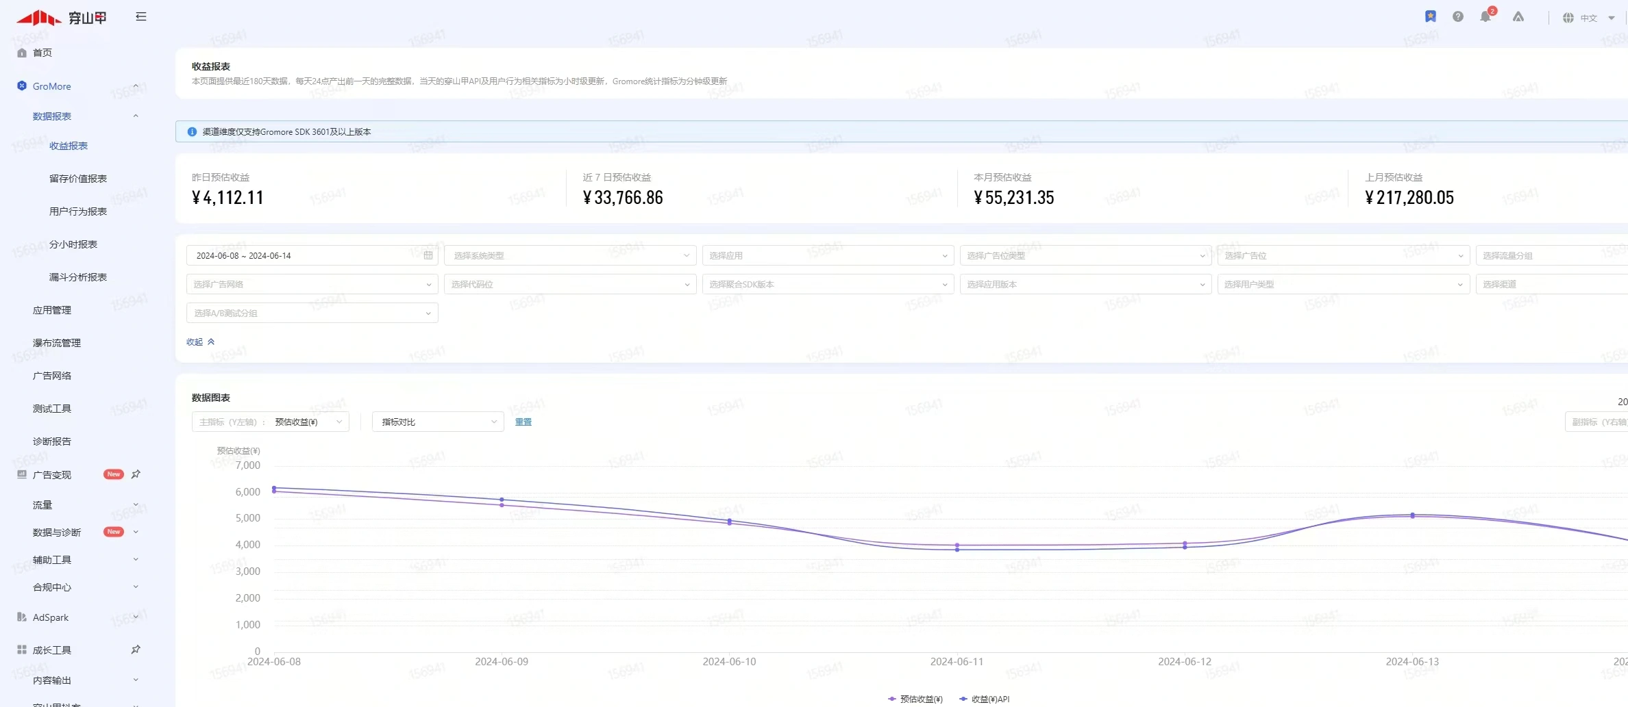Click the 昨日预估收益 value ¥4,112.11
The height and width of the screenshot is (707, 1628).
pos(227,198)
